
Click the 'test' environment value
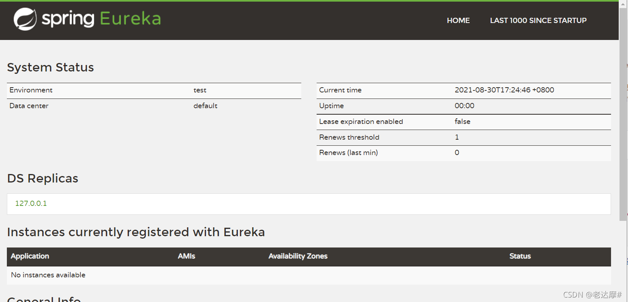(x=200, y=90)
